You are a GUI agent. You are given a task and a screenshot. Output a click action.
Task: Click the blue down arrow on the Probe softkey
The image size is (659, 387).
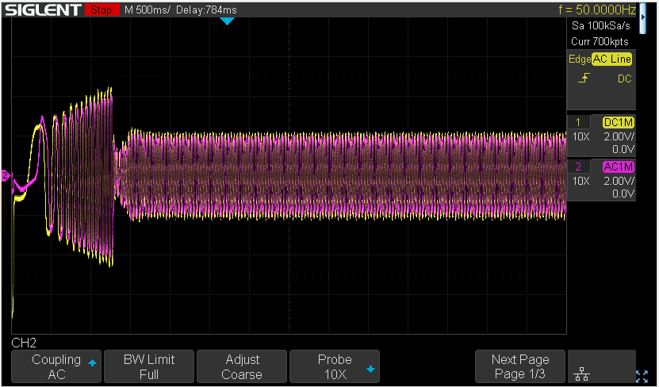(370, 370)
